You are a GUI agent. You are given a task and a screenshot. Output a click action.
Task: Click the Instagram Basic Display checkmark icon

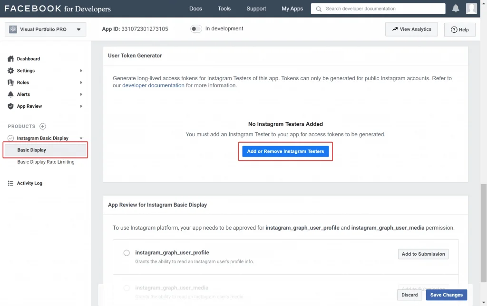tap(10, 138)
